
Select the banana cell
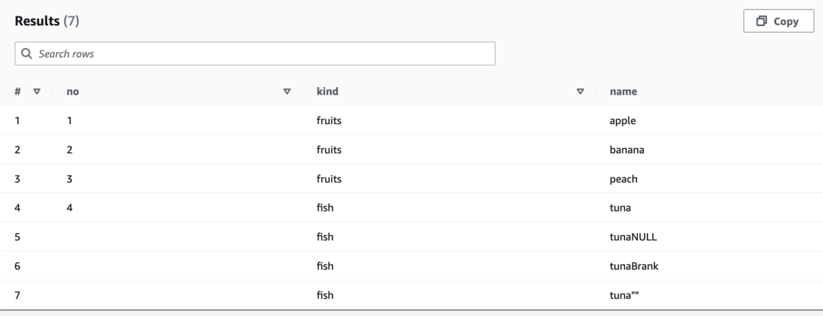[x=627, y=149]
